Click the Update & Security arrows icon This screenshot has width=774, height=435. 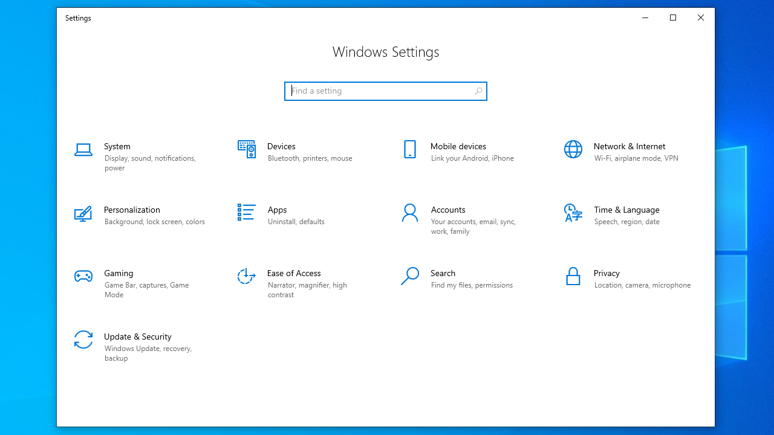point(83,340)
